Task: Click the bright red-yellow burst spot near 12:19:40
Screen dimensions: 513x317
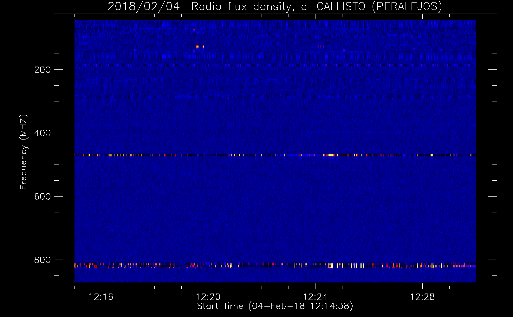Action: tap(197, 46)
